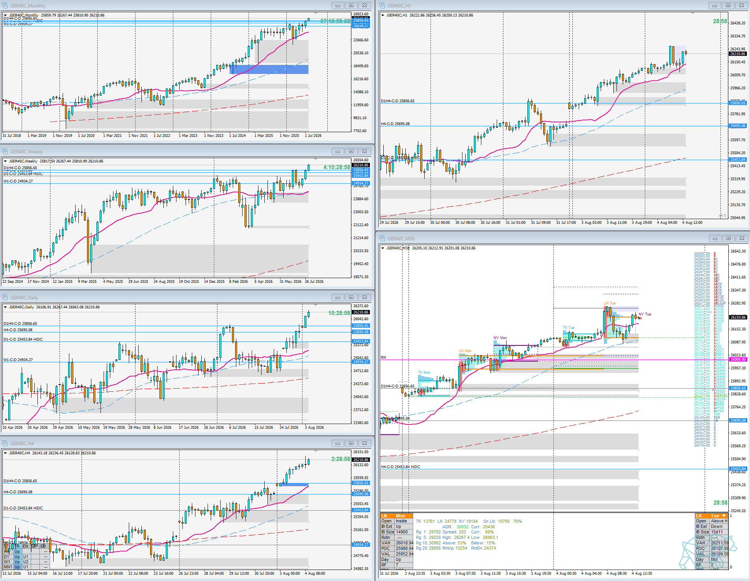Image resolution: width=750 pixels, height=581 pixels.
Task: Minimize the GER40C Monthly chart window
Action: 338,6
